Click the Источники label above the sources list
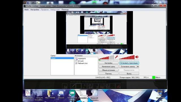The image size is (181, 102). point(79,56)
